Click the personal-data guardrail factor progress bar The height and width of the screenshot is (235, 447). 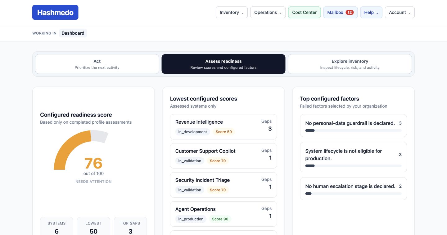click(x=354, y=130)
